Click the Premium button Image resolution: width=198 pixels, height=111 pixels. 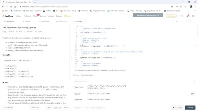(x=171, y=16)
